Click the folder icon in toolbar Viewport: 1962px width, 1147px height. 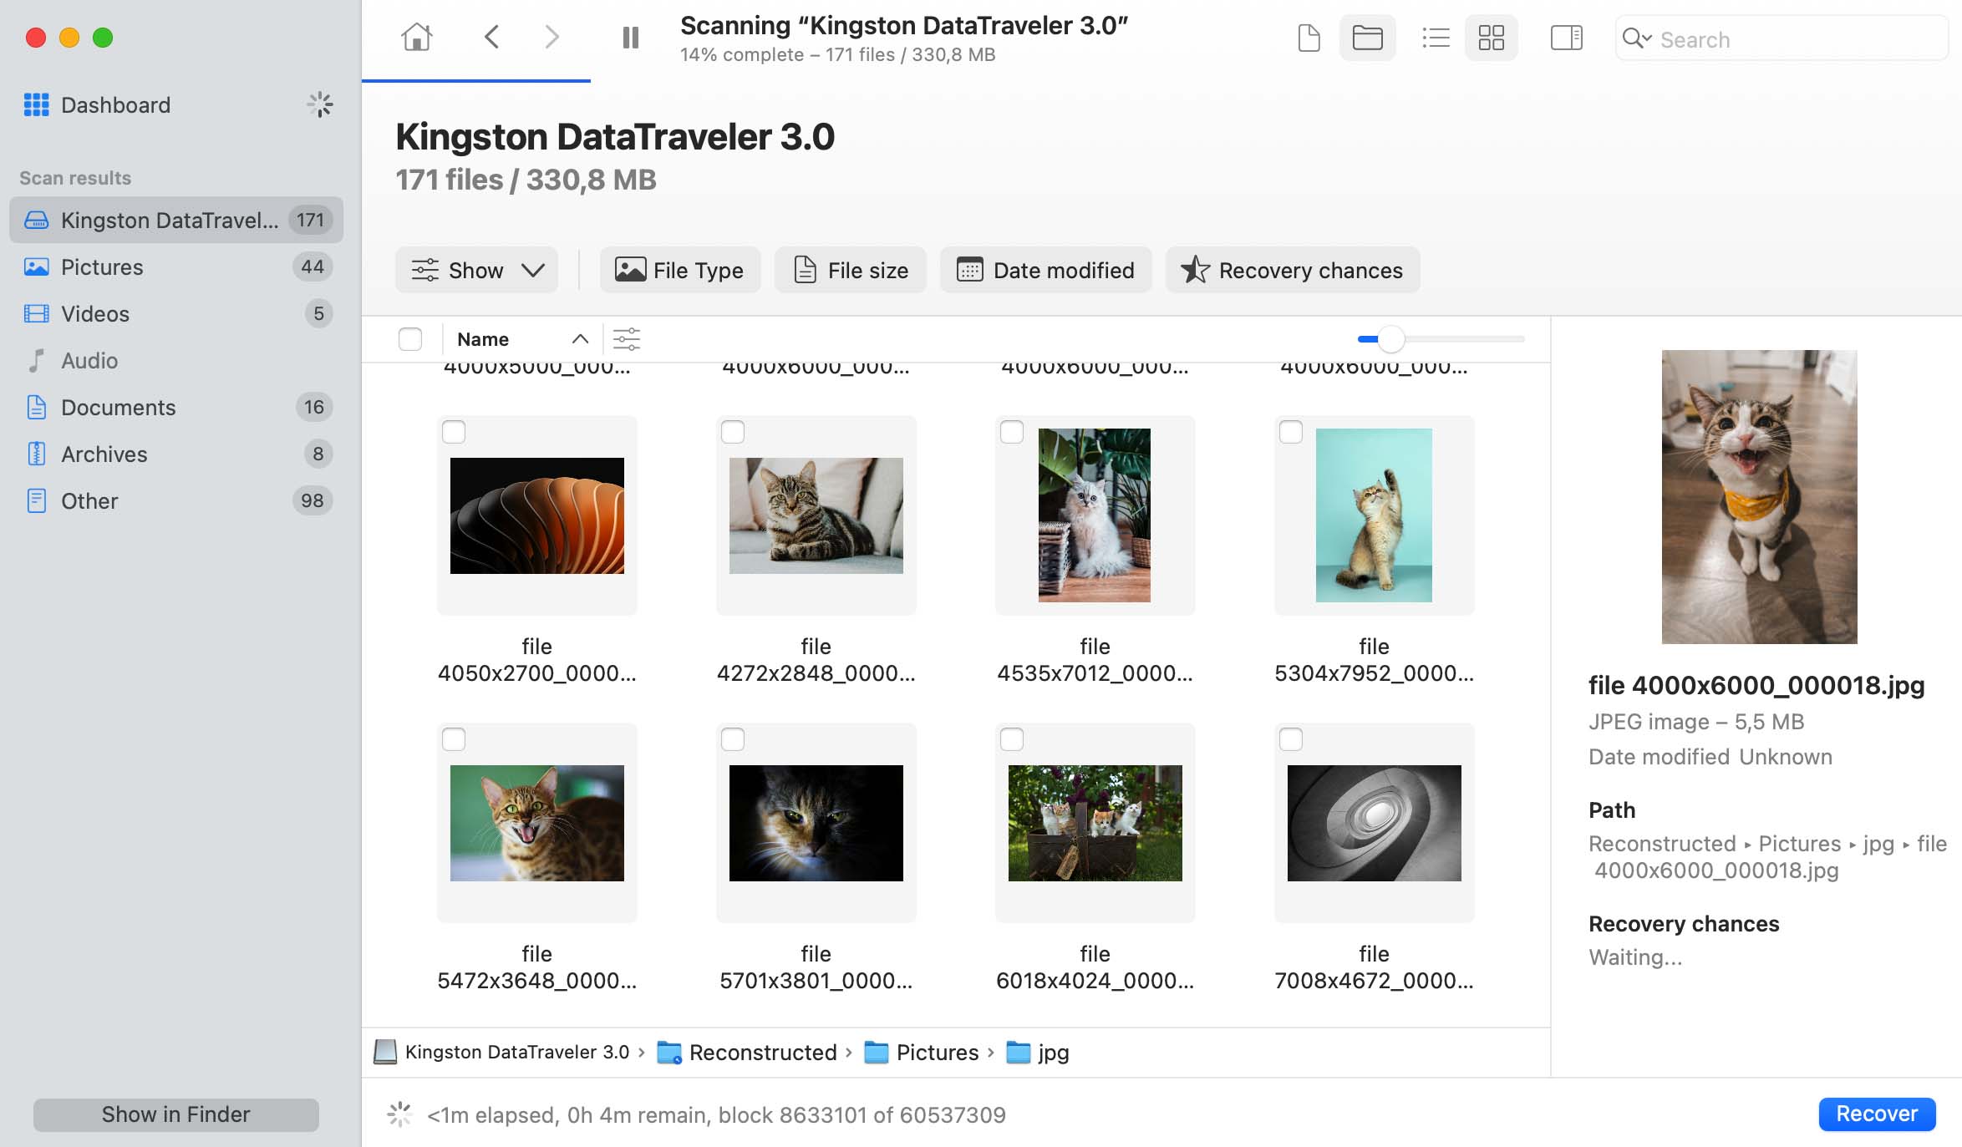point(1367,38)
